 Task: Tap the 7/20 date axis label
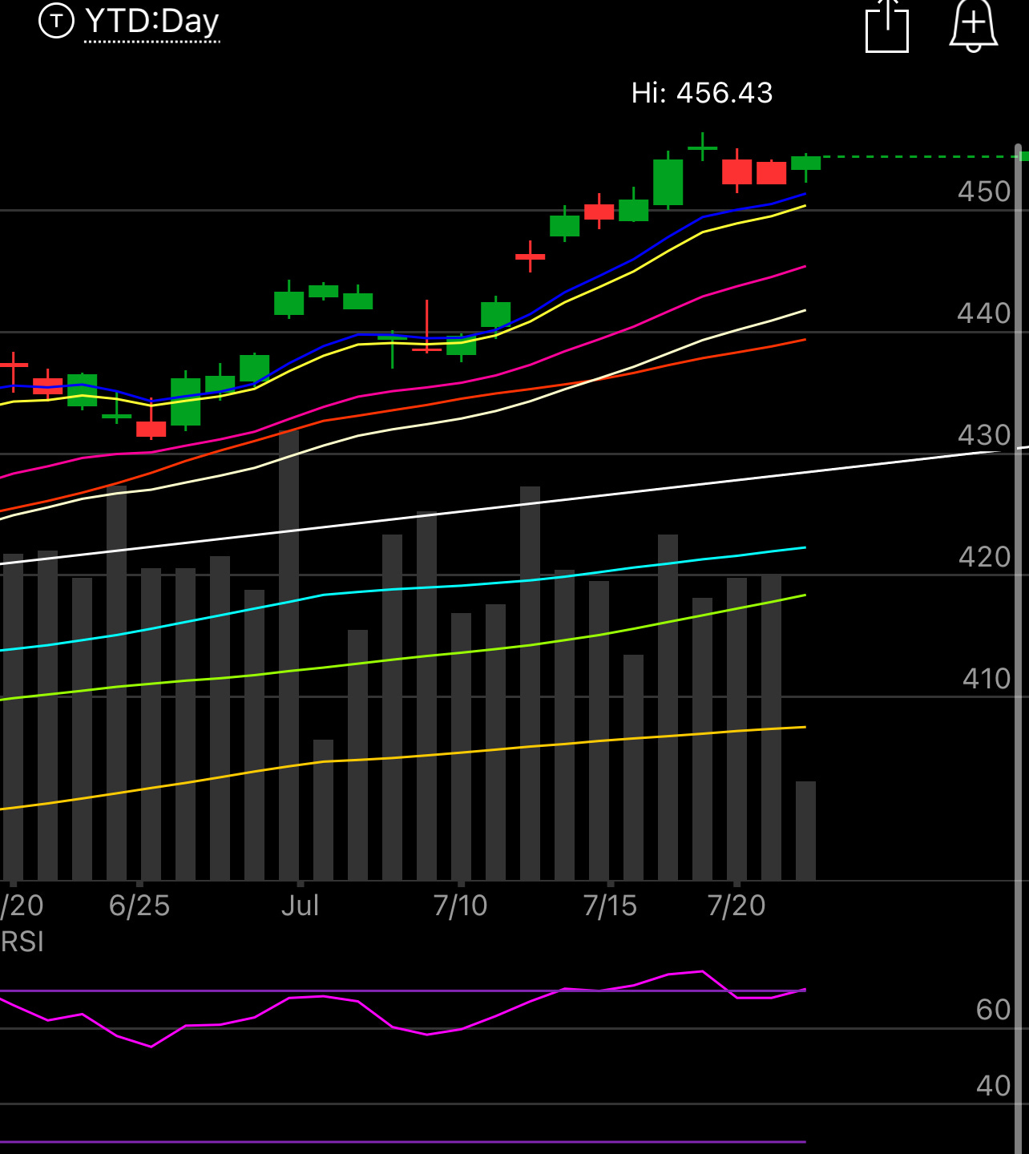point(736,906)
